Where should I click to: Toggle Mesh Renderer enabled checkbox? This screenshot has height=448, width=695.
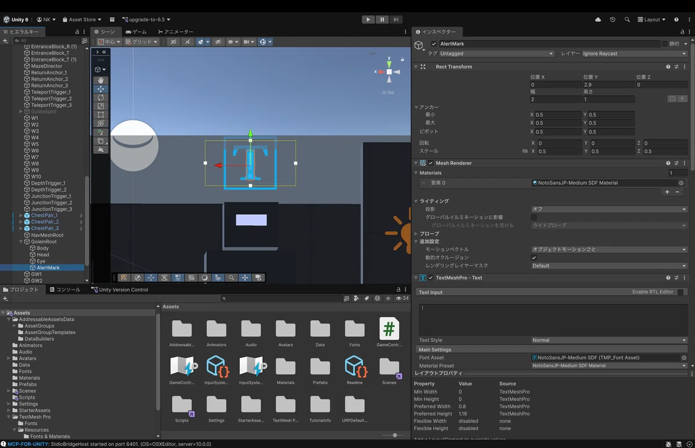coord(431,163)
